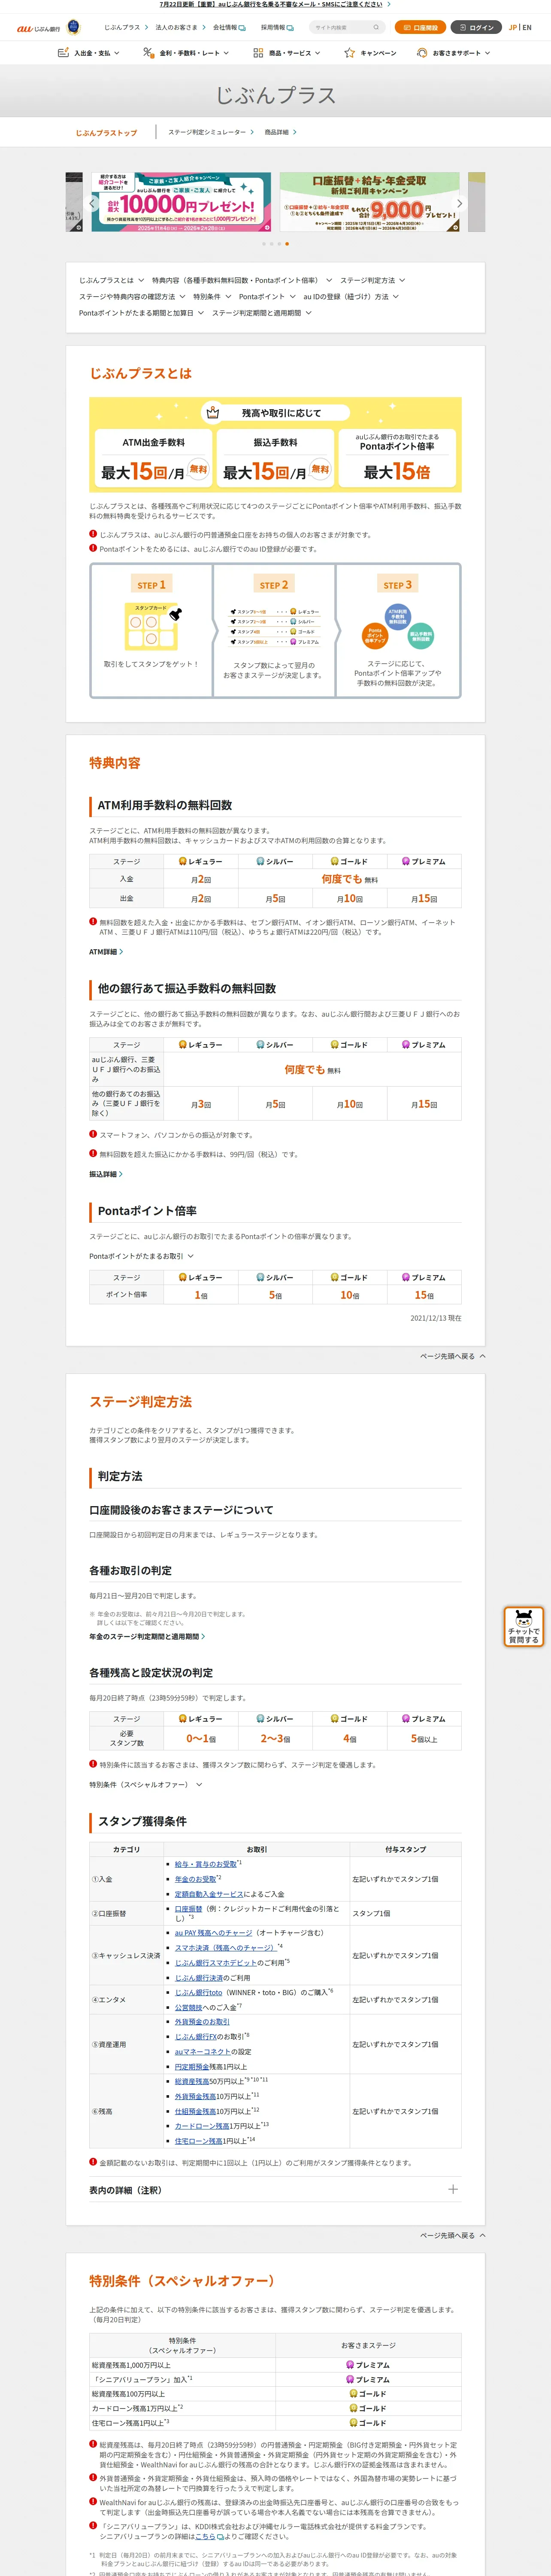Jump to 特別条件 anchor link
551x2576 pixels.
click(x=212, y=297)
